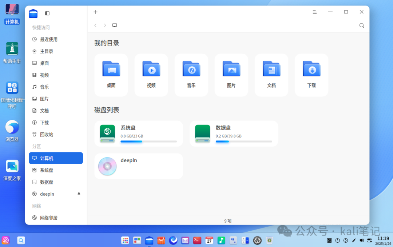The width and height of the screenshot is (393, 247).
Task: Select 桌面 in the sidebar
Action: (56, 63)
